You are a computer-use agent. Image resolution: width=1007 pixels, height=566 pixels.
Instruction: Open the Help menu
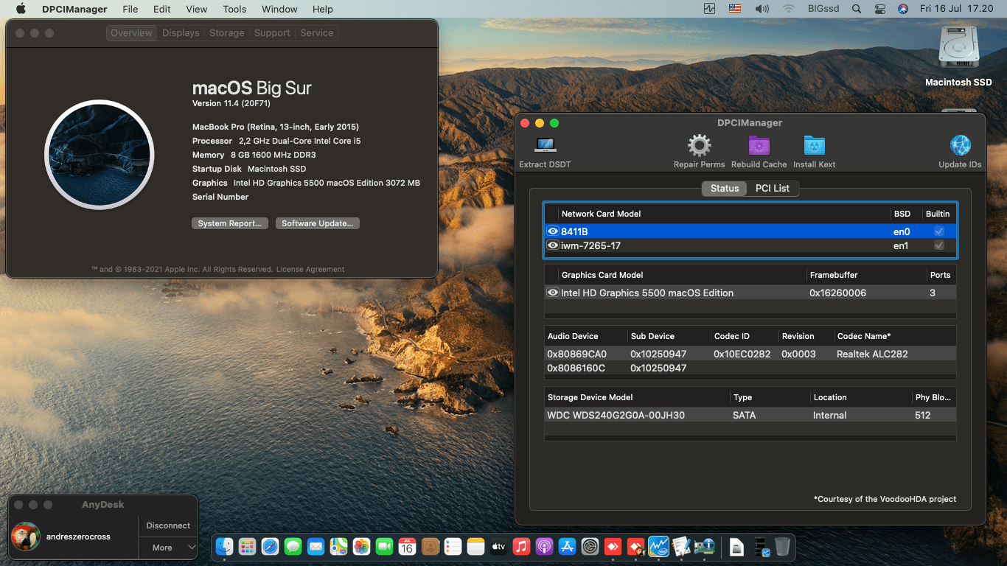click(323, 9)
